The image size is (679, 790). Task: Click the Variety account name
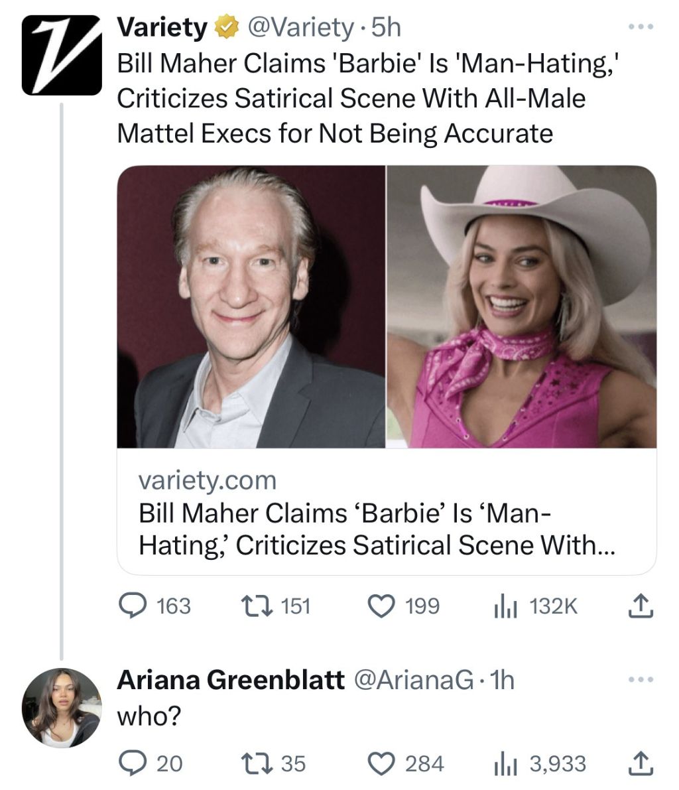tap(162, 28)
